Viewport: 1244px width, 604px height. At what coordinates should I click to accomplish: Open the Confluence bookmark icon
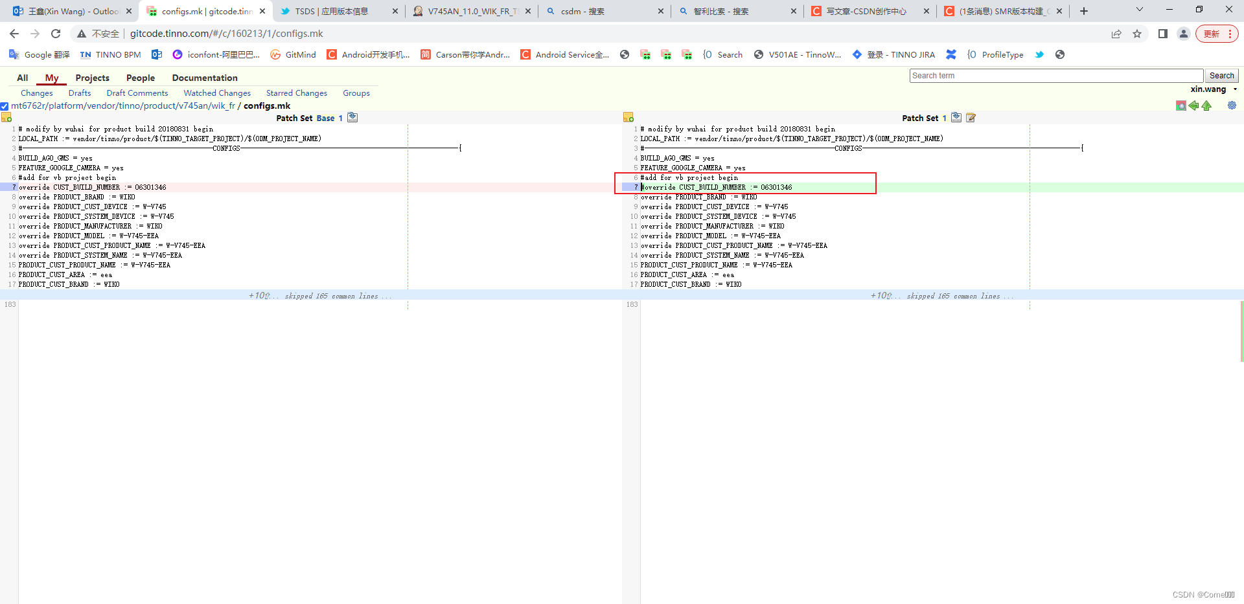[x=951, y=54]
